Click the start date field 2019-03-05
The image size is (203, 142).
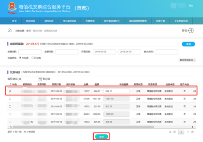point(104,52)
